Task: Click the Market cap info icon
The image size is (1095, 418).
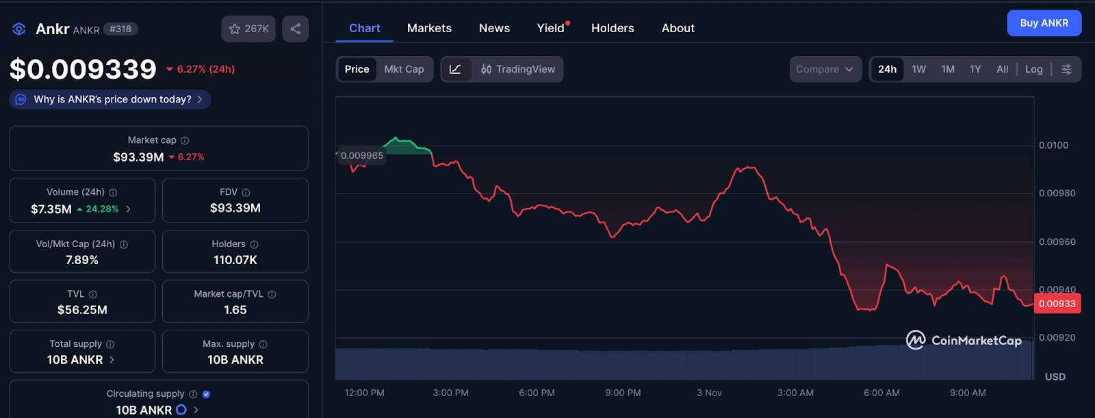Action: tap(185, 140)
